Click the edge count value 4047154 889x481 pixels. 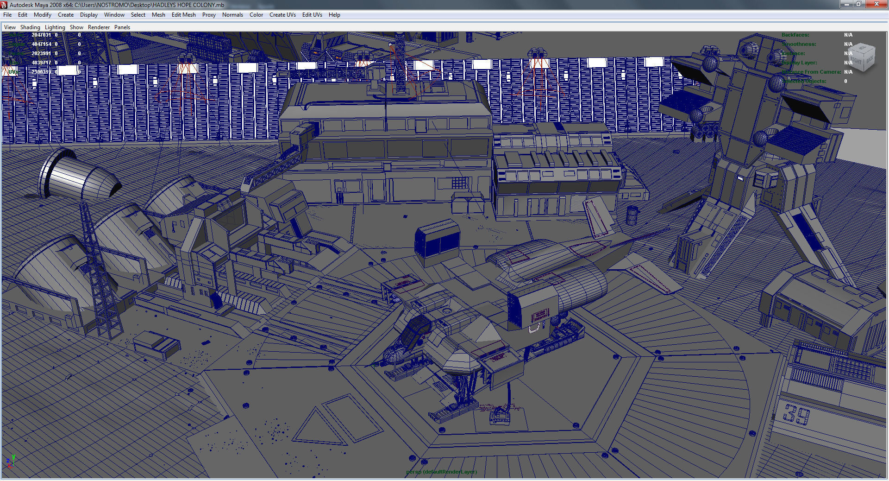[x=41, y=44]
